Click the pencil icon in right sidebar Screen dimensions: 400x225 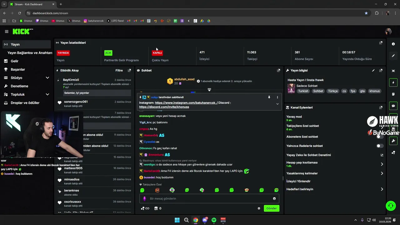pos(393,56)
